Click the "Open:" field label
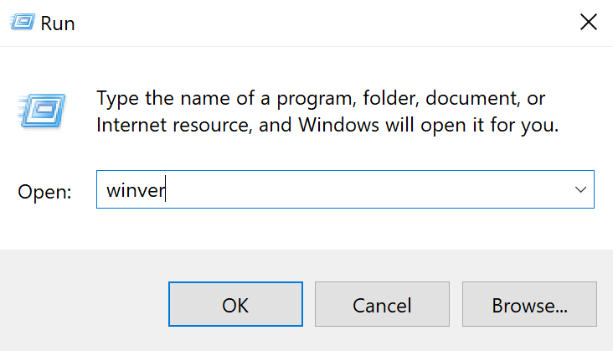The height and width of the screenshot is (351, 613). (45, 191)
